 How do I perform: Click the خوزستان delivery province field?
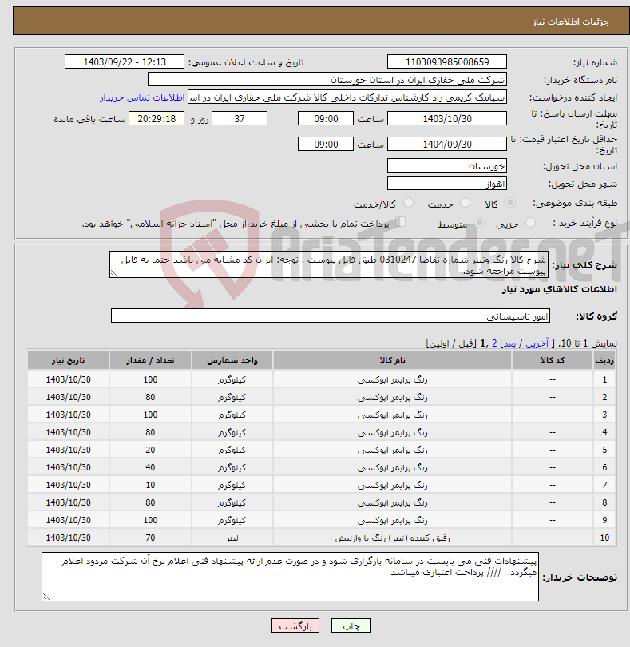[x=447, y=166]
